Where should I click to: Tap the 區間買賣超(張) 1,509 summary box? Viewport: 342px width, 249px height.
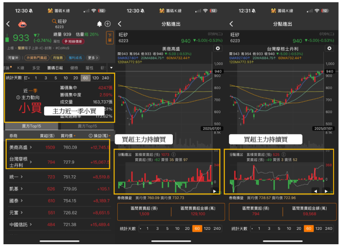144,211
